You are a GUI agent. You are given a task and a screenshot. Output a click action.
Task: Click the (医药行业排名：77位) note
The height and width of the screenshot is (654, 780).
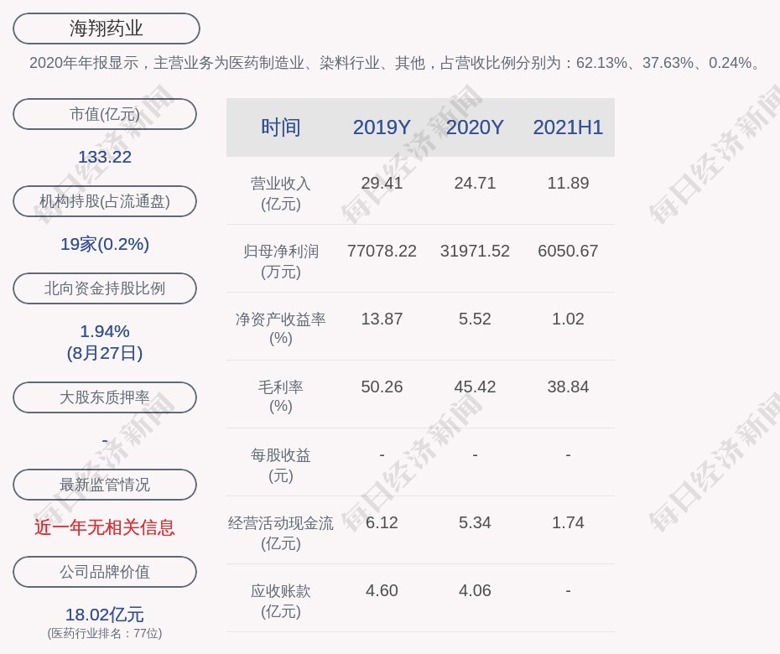pyautogui.click(x=105, y=633)
